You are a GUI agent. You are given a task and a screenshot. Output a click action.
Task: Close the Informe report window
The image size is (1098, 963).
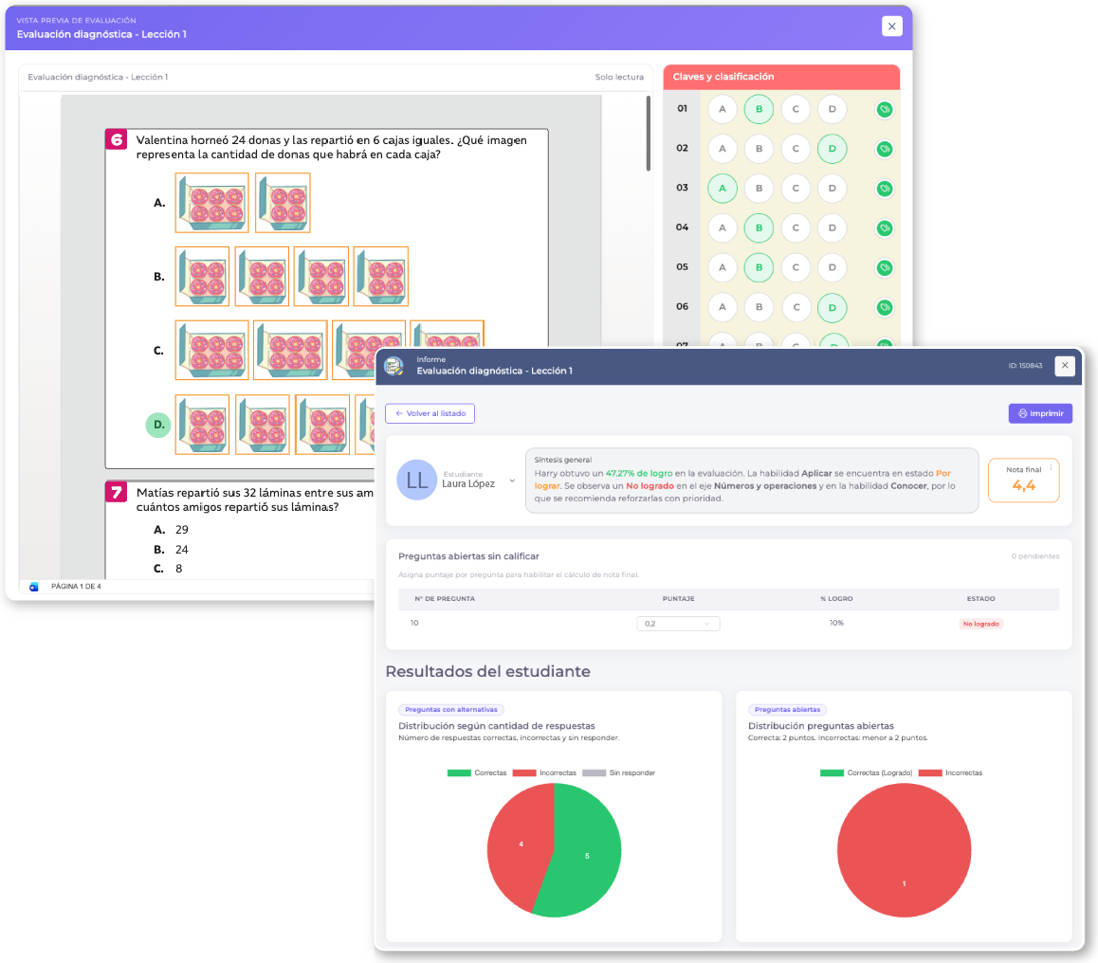tap(1065, 365)
